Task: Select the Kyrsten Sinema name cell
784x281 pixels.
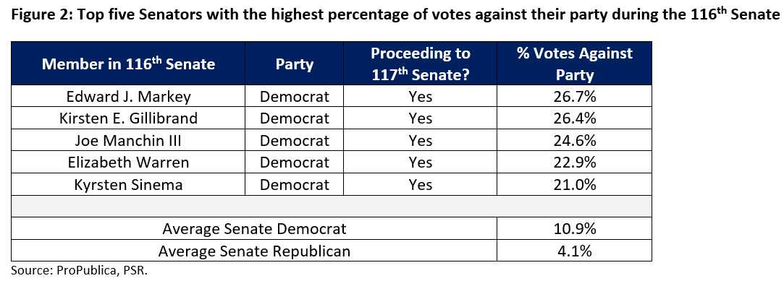Action: 129,184
